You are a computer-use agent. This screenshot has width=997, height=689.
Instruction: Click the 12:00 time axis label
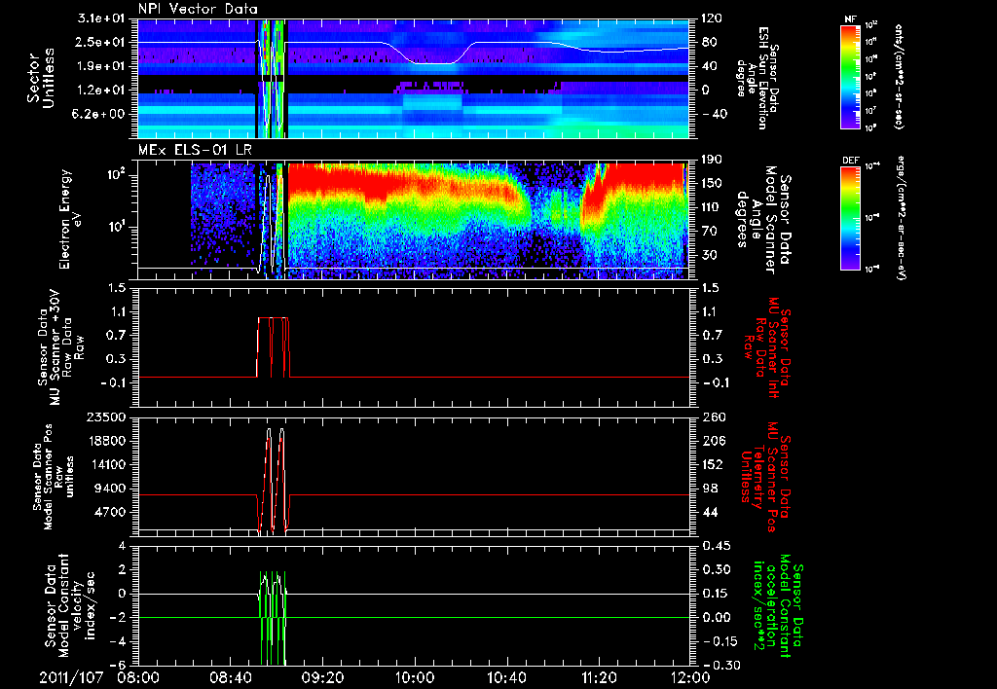[x=690, y=677]
